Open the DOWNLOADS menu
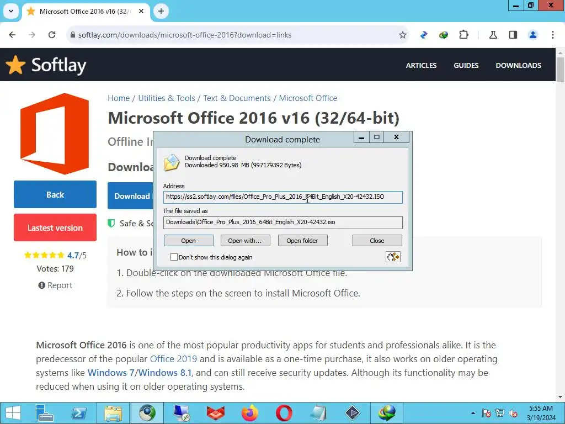The image size is (565, 424). click(x=518, y=65)
